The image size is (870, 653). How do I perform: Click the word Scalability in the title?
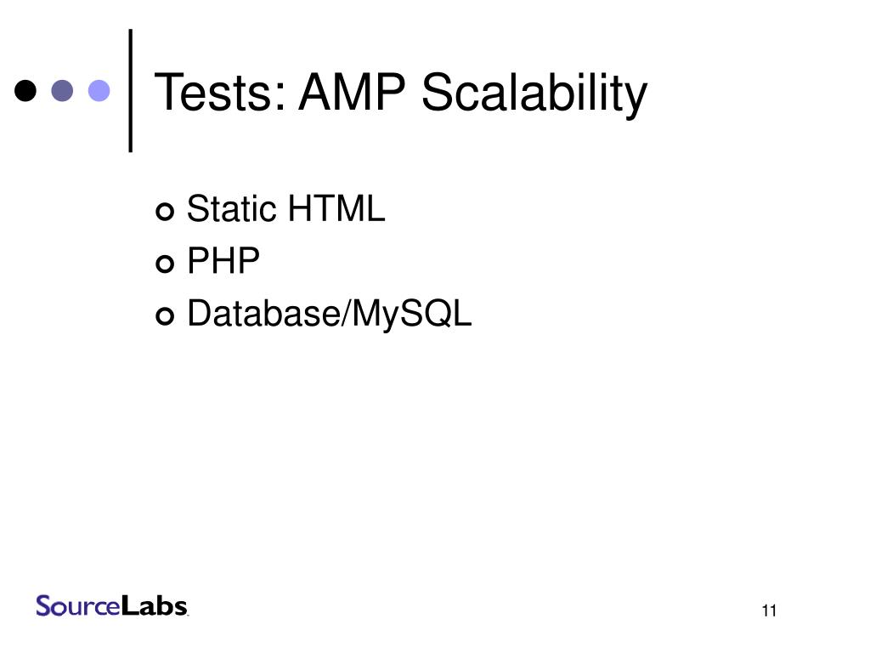pyautogui.click(x=534, y=94)
